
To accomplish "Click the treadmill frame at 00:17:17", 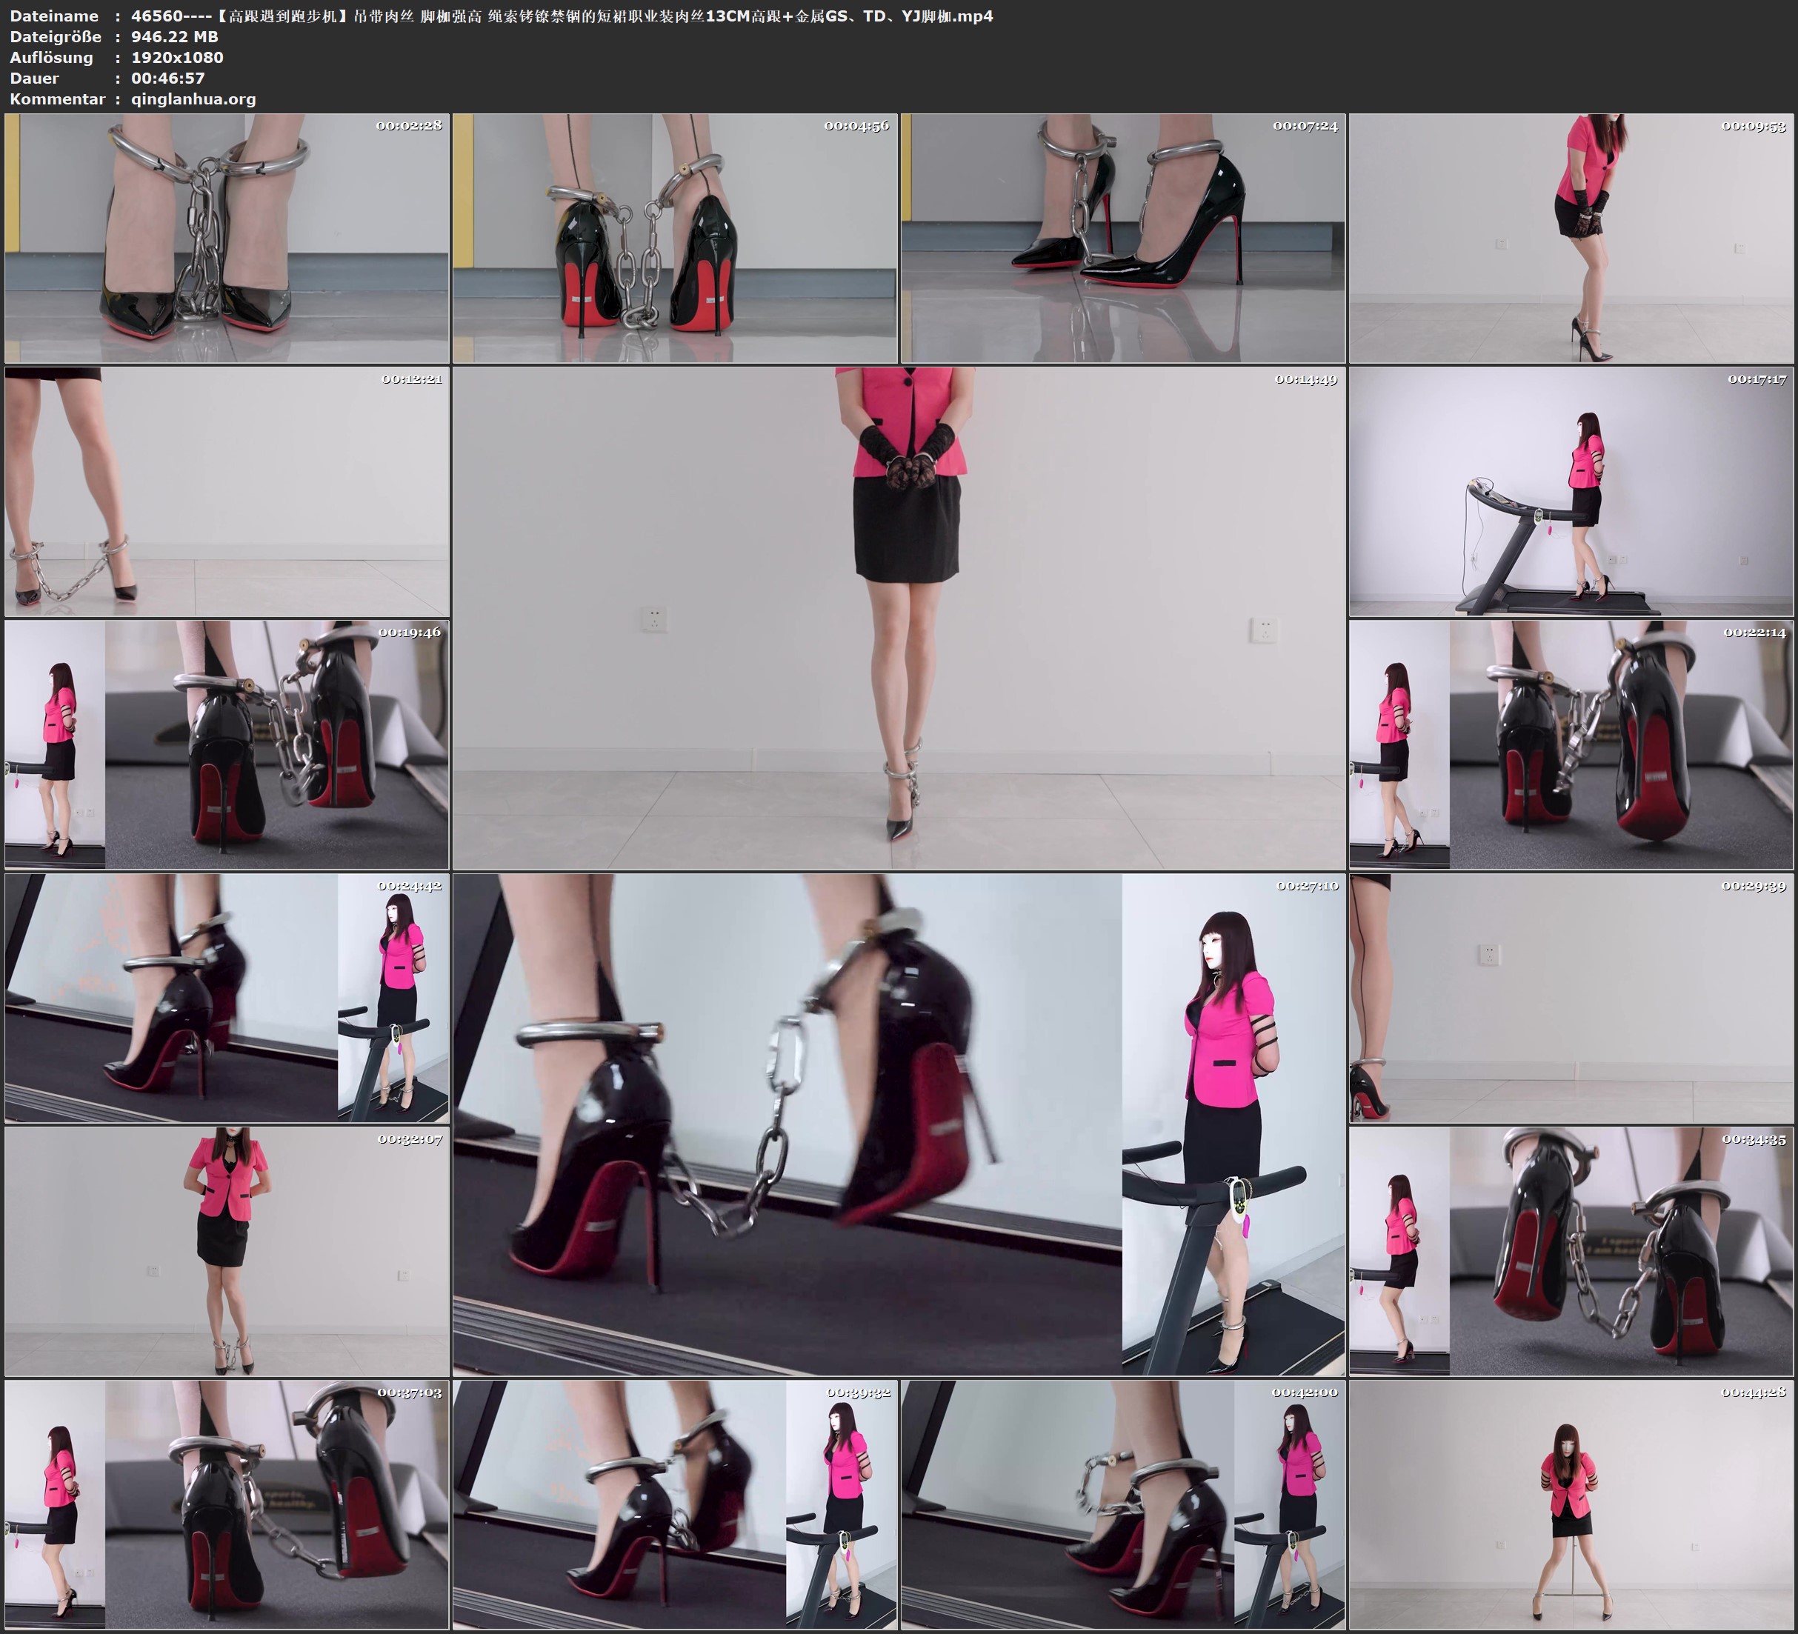I will [x=1571, y=491].
